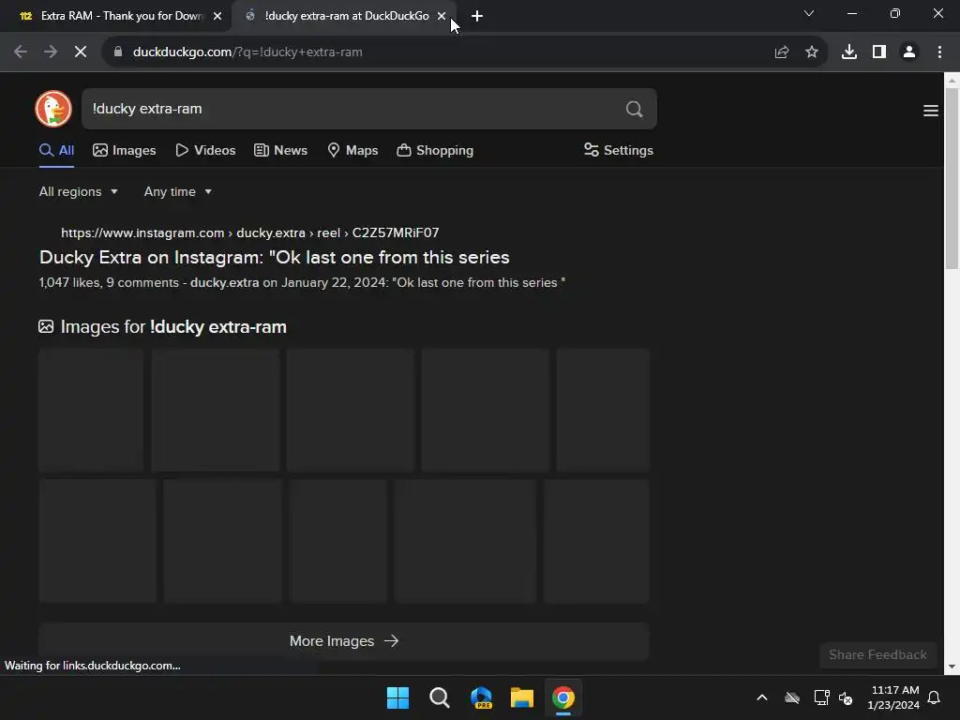
Task: Open last image thumbnail in bottom row
Action: (x=596, y=541)
